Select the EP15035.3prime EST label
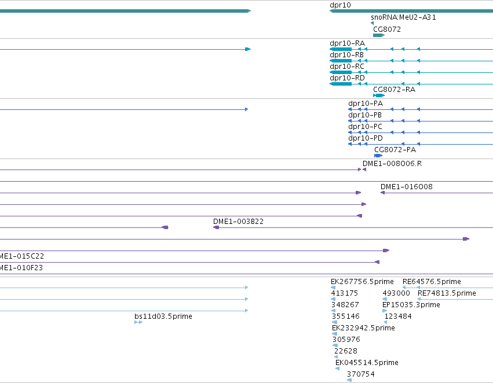This screenshot has width=493, height=383. click(411, 305)
